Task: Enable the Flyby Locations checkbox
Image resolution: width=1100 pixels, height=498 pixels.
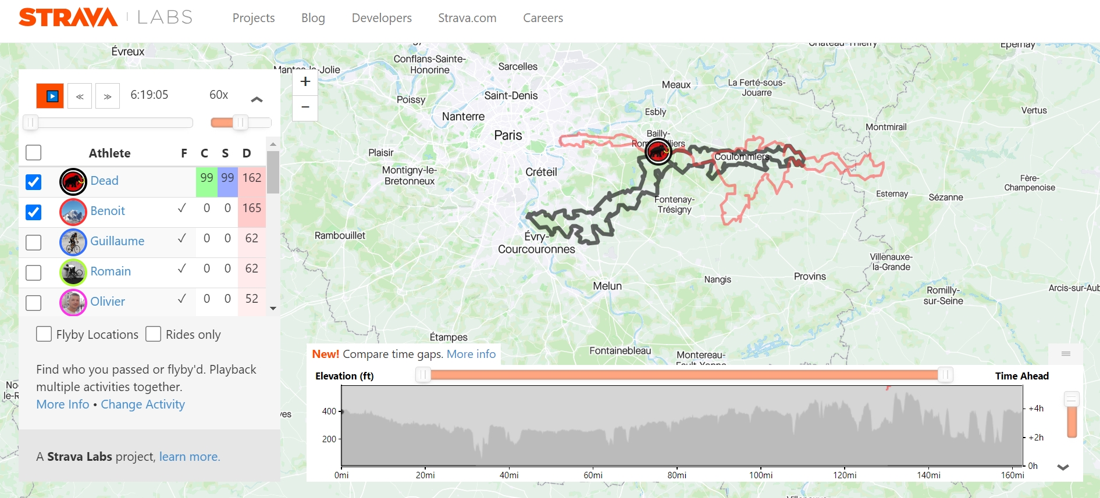Action: [x=44, y=334]
